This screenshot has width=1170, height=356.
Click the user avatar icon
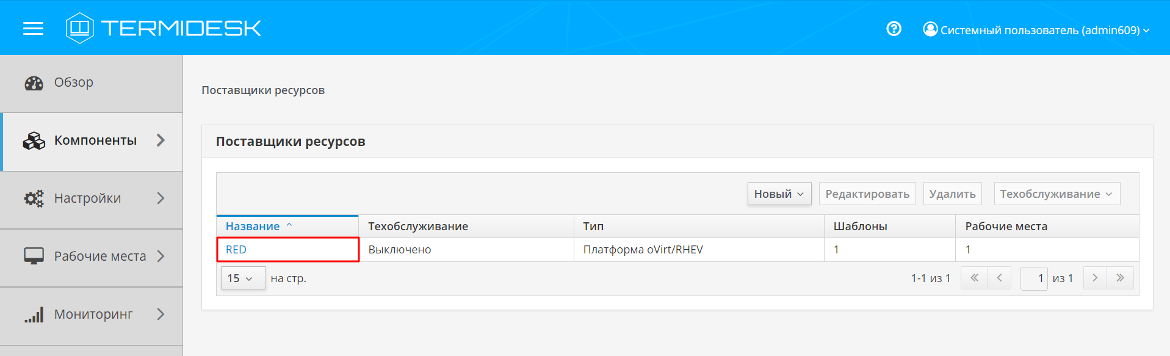pyautogui.click(x=930, y=29)
